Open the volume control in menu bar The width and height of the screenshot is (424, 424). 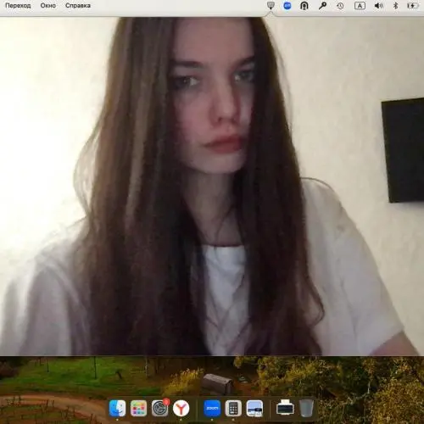[378, 6]
